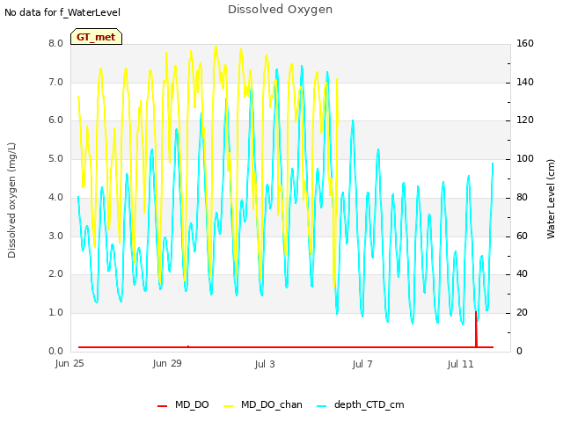Click the 0 right axis value
This screenshot has height=422, width=563.
tap(519, 351)
